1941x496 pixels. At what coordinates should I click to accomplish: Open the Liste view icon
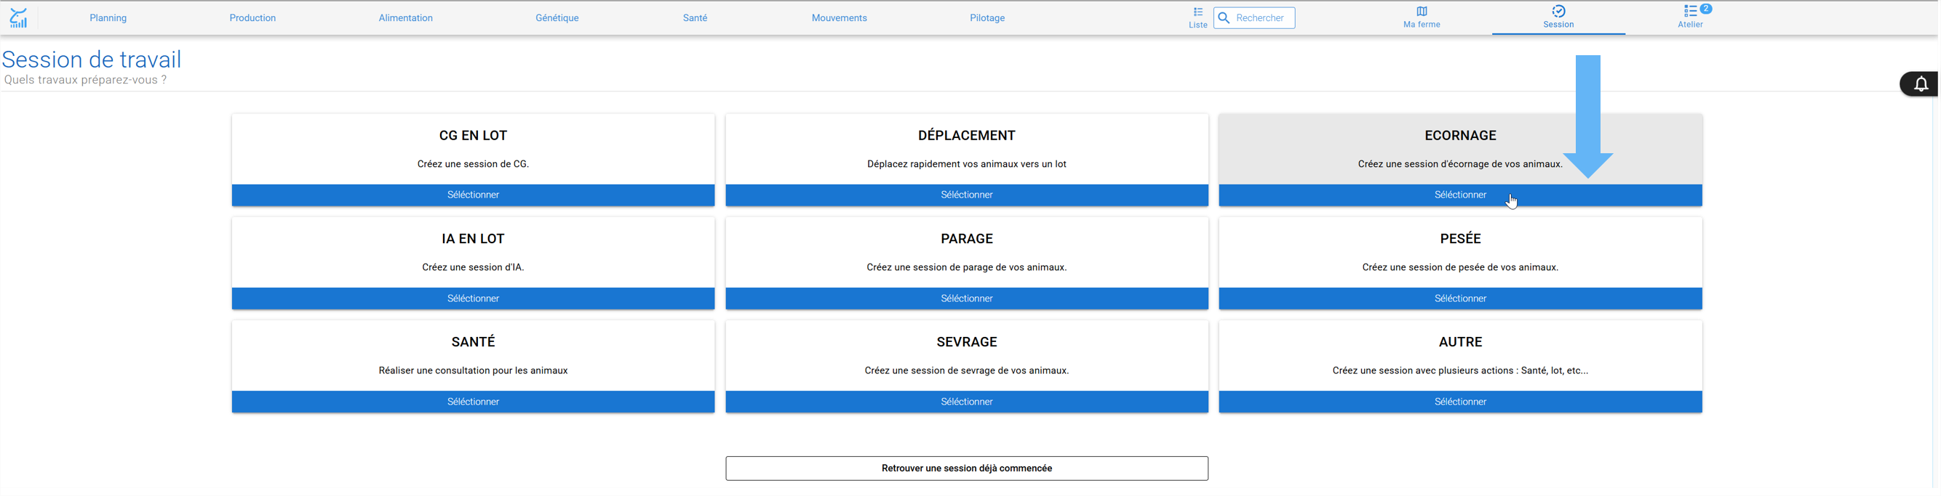pyautogui.click(x=1198, y=12)
